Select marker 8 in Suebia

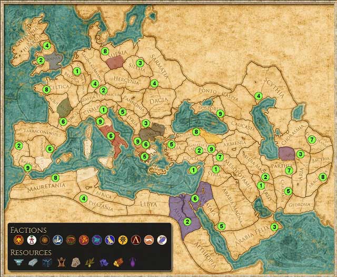pyautogui.click(x=106, y=52)
